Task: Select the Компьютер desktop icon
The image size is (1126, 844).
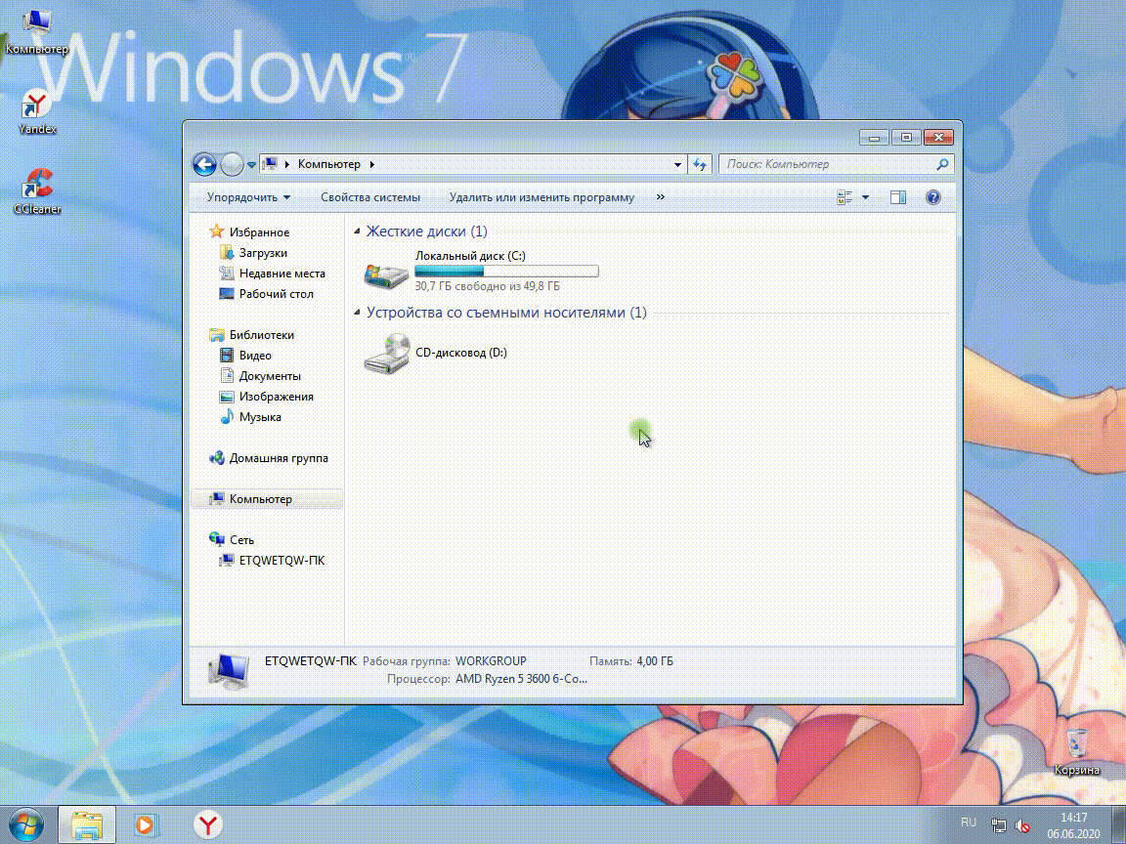Action: point(36,32)
